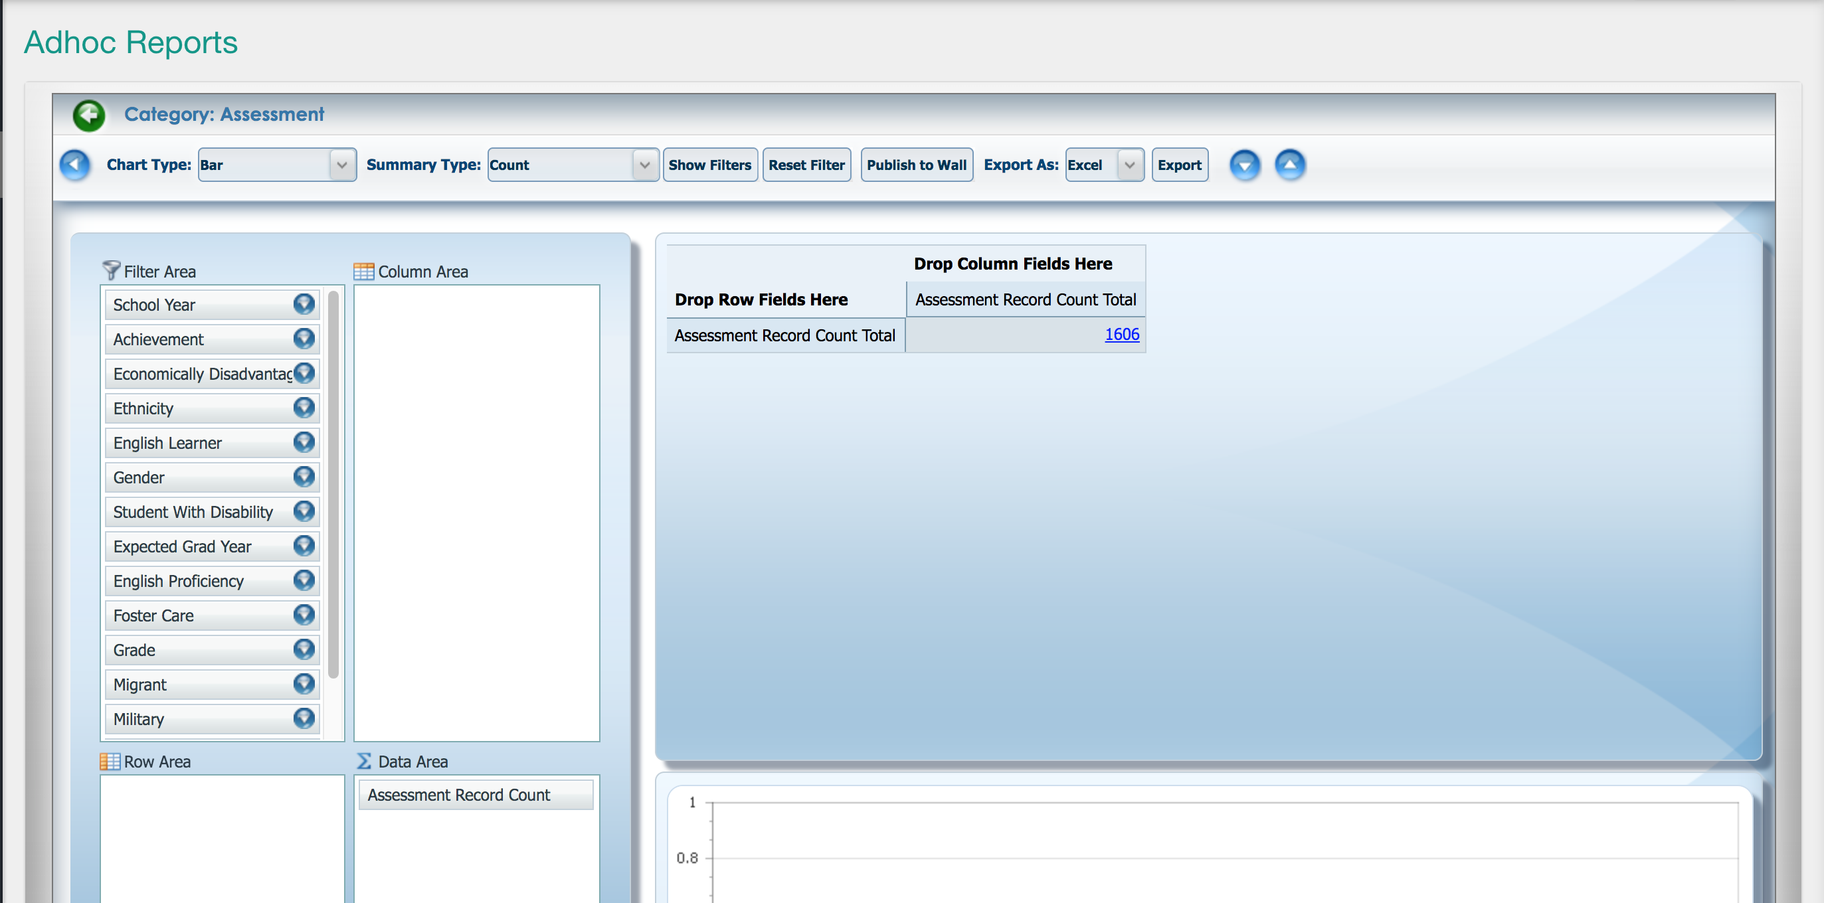Open the filter icon beside School Year

(x=304, y=303)
